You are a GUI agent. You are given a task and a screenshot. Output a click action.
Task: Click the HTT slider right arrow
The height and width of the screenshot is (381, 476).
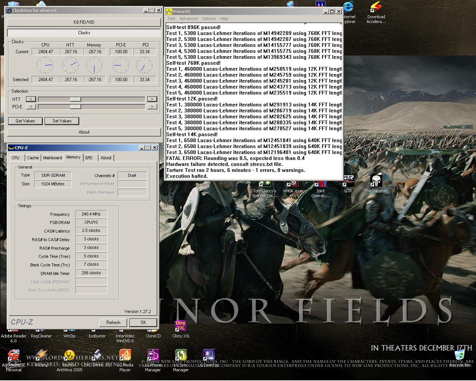coord(152,99)
